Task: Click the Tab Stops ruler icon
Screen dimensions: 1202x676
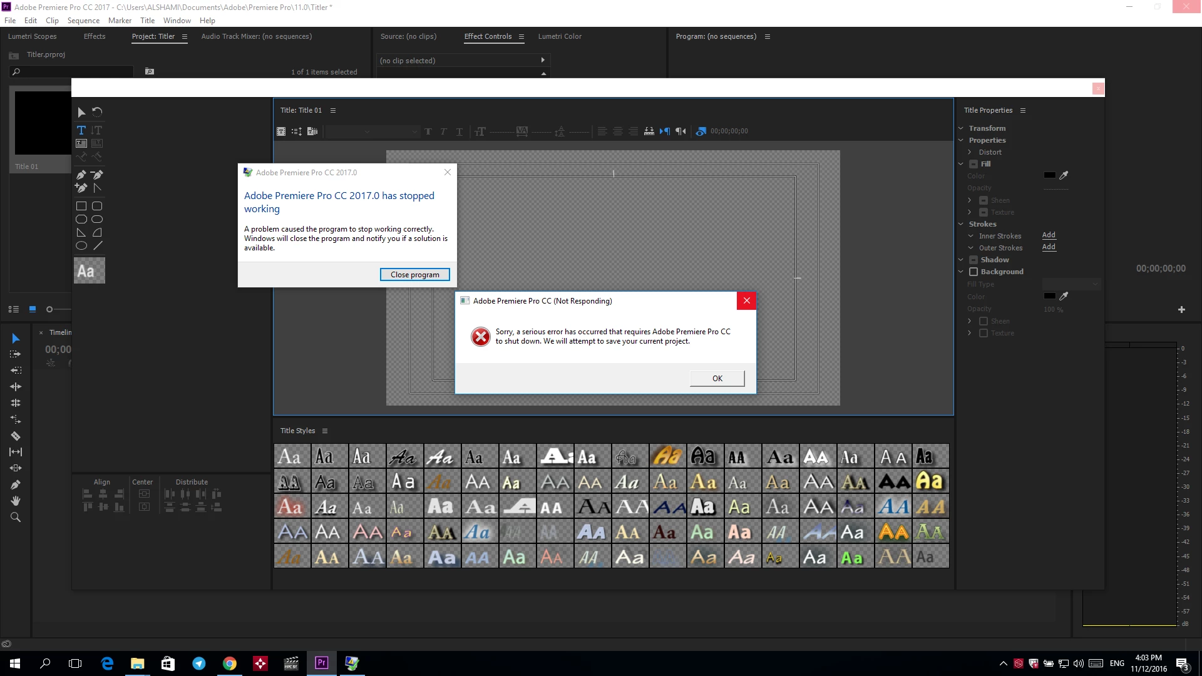Action: pos(649,131)
